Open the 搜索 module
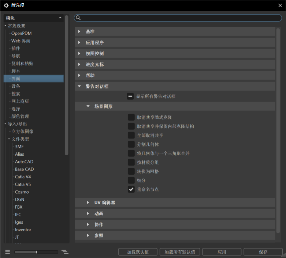286x258 pixels. pos(16,94)
